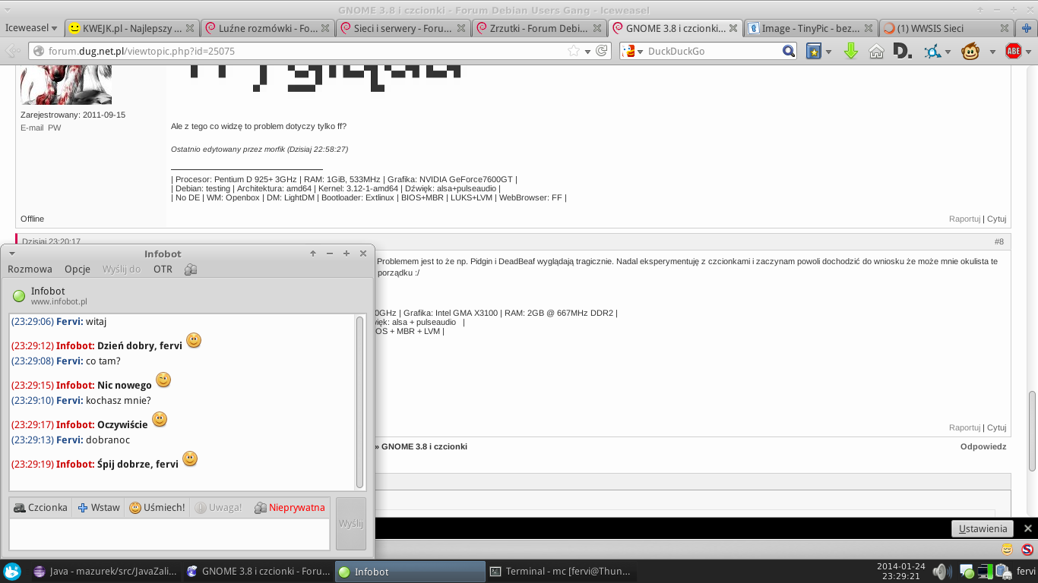Click the chat message input field
The width and height of the screenshot is (1038, 583).
click(x=169, y=534)
